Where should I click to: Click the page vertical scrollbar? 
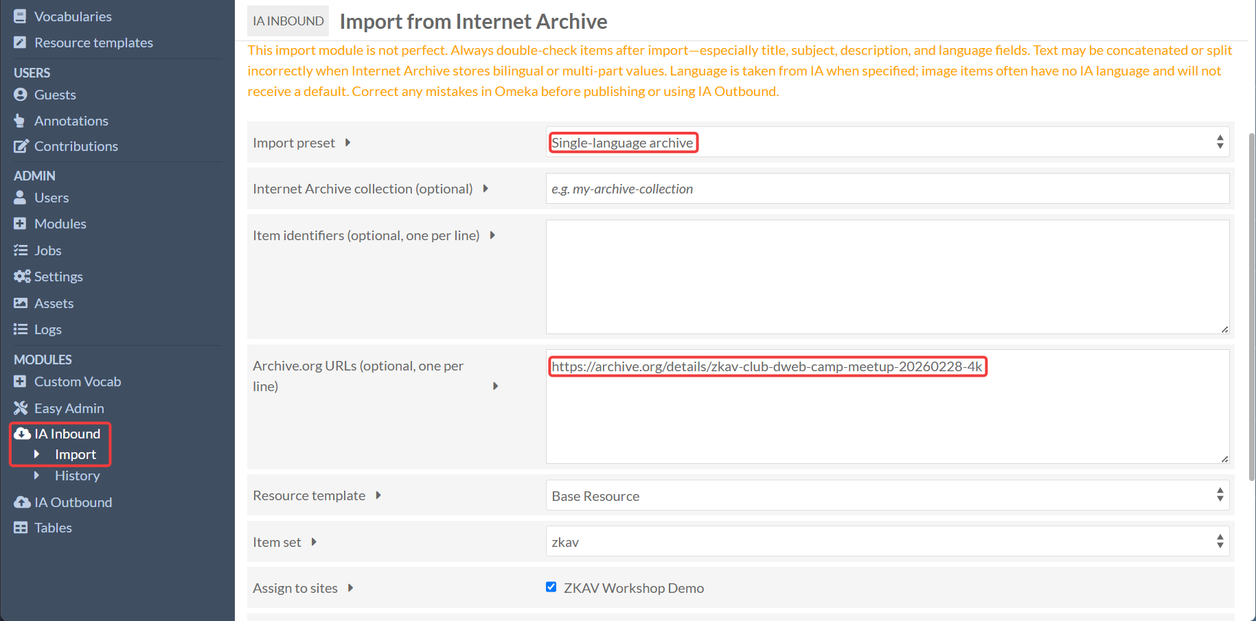1252,307
